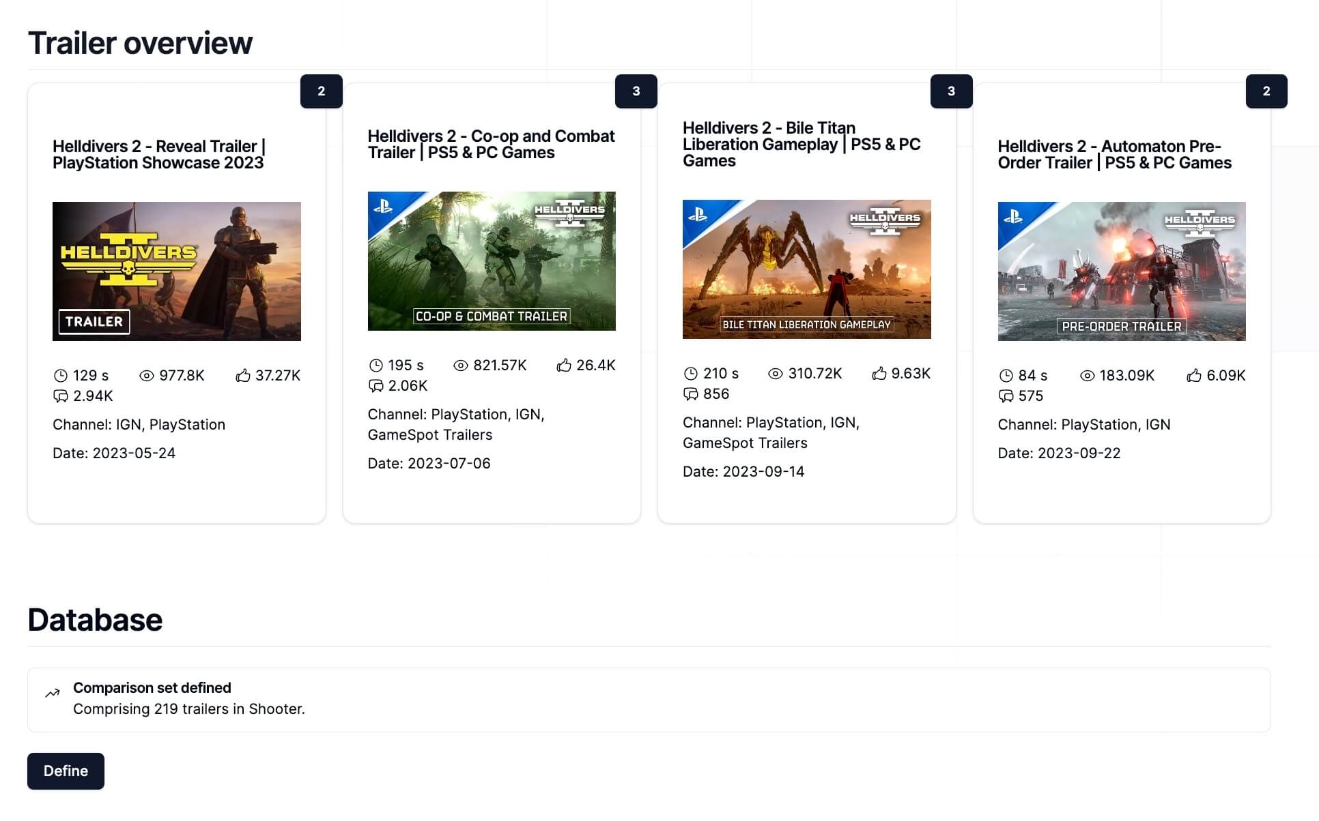Click the 977.8K view count
Image resolution: width=1319 pixels, height=821 pixels.
[182, 376]
